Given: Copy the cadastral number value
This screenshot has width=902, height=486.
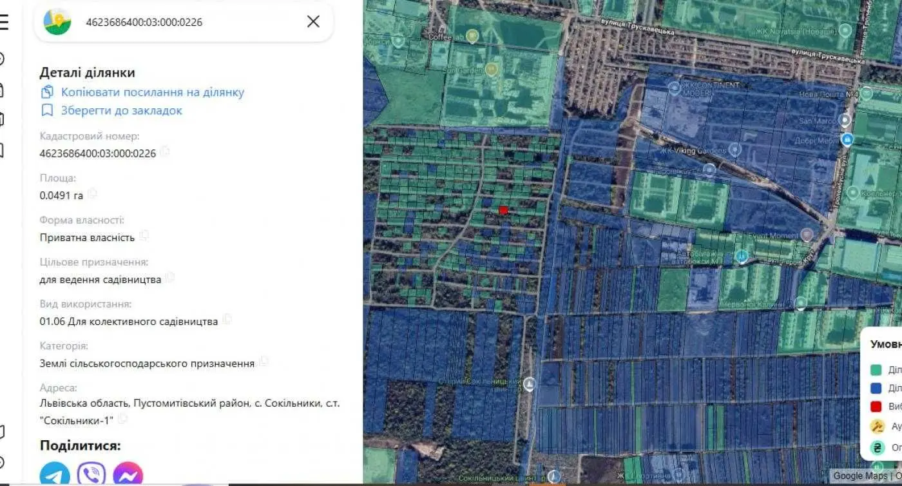Looking at the screenshot, I should tap(165, 151).
